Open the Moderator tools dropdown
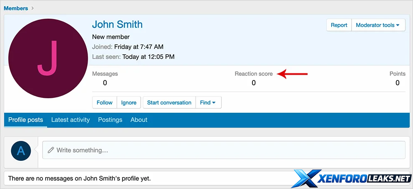 (378, 25)
